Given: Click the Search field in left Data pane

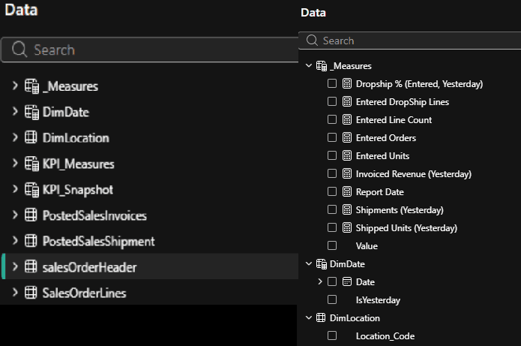Looking at the screenshot, I should point(149,50).
